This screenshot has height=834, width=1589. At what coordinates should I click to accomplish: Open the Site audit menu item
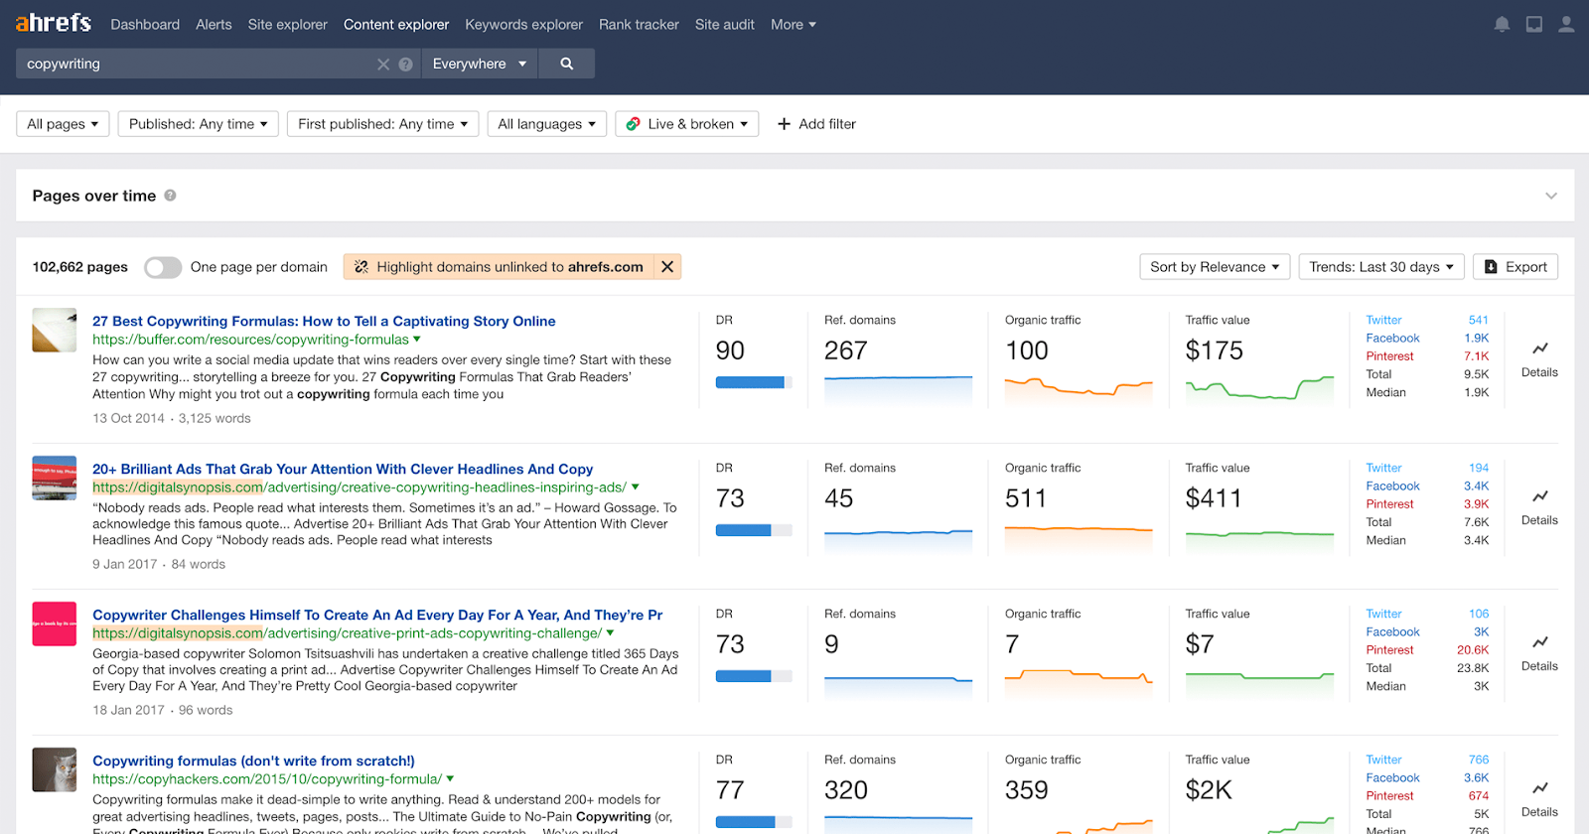coord(724,25)
